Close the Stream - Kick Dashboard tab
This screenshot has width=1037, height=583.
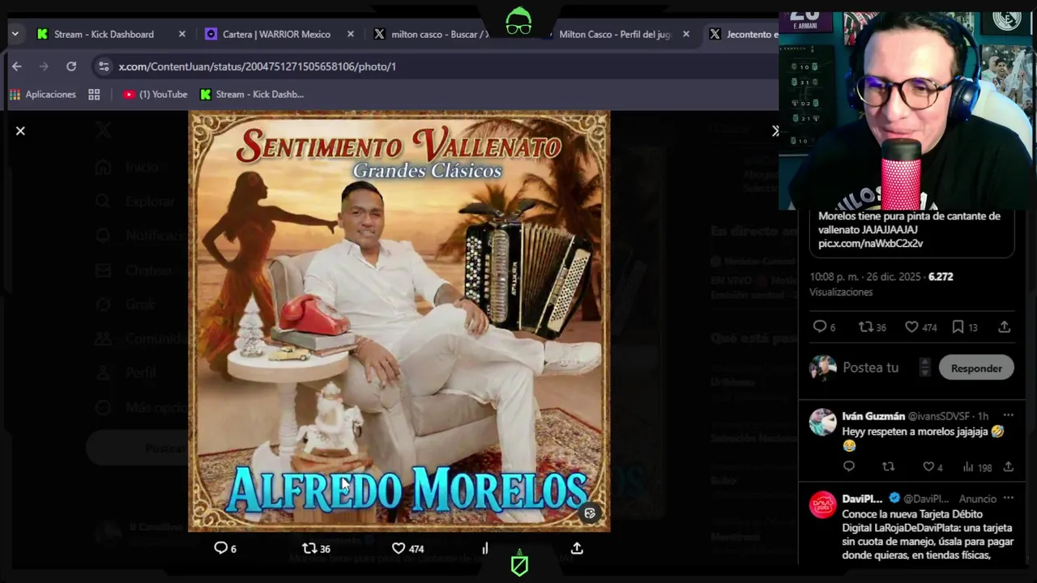(x=181, y=34)
